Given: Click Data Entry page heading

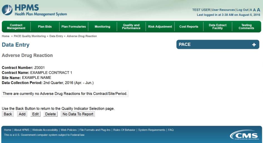Looking at the screenshot, I should [x=16, y=45].
